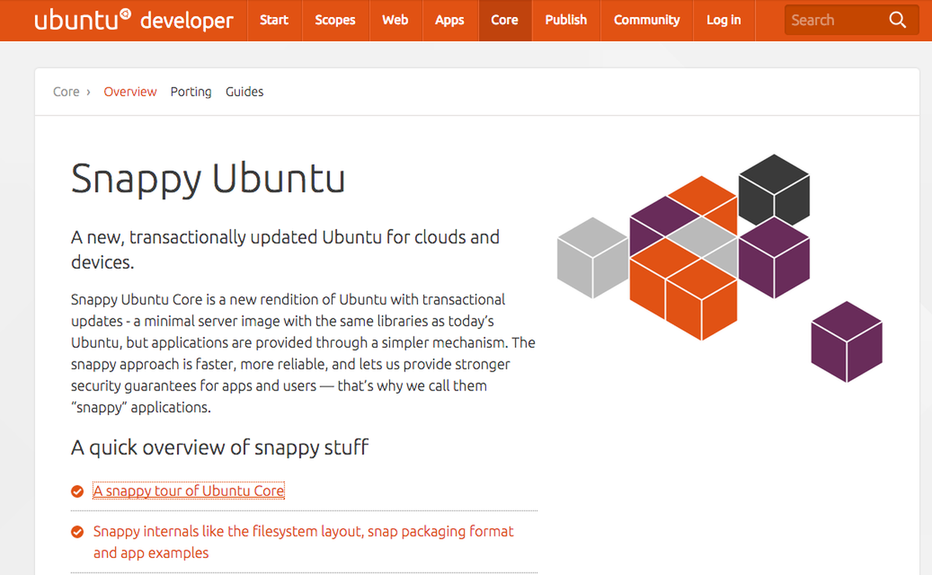
Task: Select Apps in the top navigation
Action: (450, 20)
